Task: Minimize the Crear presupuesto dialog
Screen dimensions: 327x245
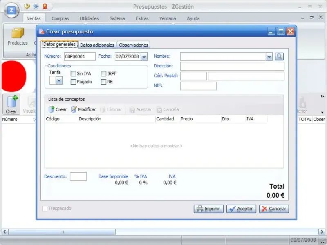Action: pyautogui.click(x=271, y=32)
